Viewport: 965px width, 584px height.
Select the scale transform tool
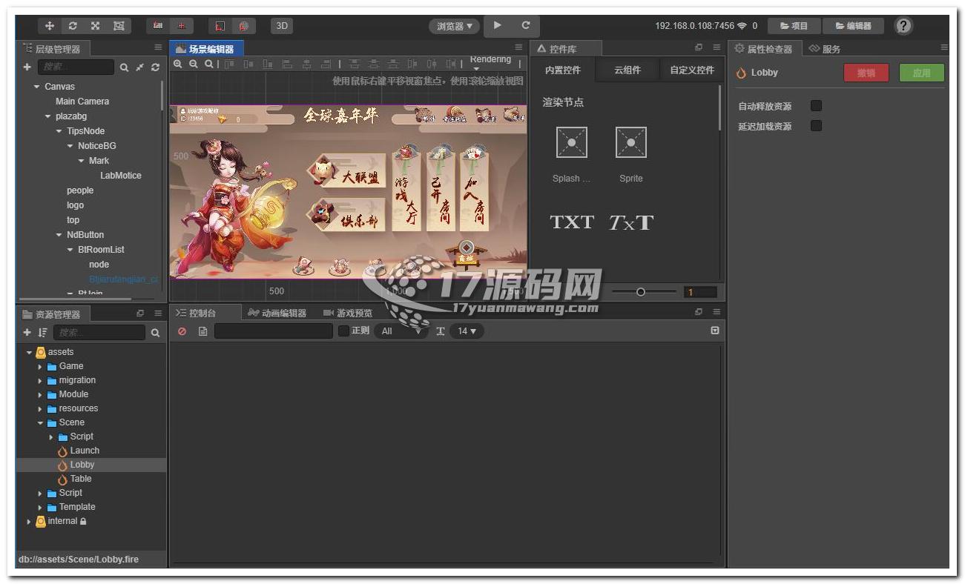click(x=95, y=26)
